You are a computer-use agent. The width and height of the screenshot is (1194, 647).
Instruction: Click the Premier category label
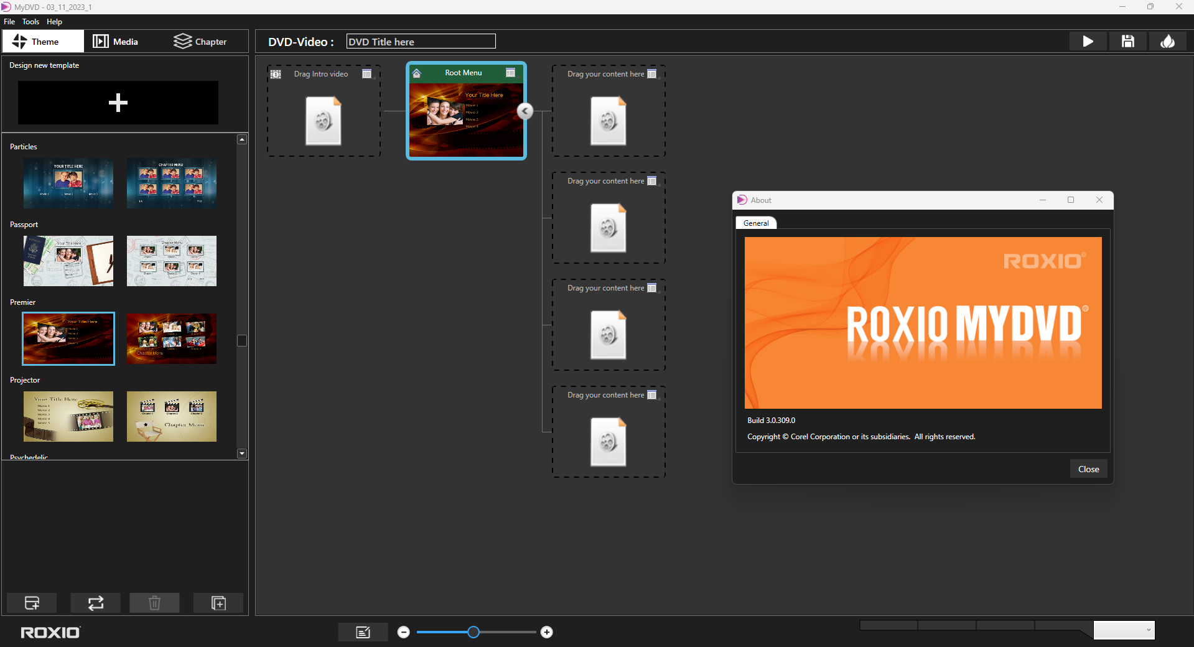click(x=22, y=302)
